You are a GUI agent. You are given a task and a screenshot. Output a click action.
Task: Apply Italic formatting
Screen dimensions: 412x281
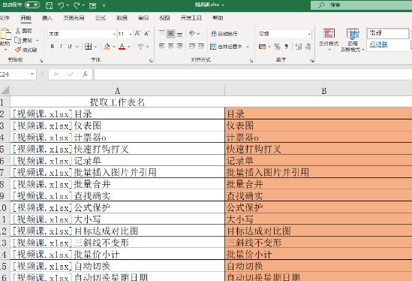click(x=61, y=47)
